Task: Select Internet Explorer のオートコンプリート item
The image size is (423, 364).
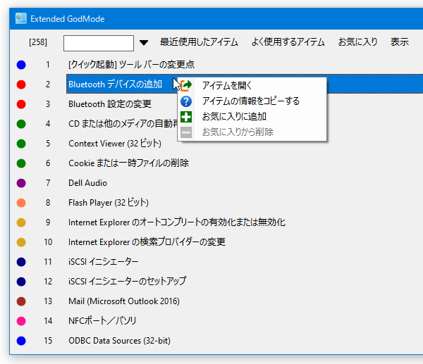Action: click(177, 222)
